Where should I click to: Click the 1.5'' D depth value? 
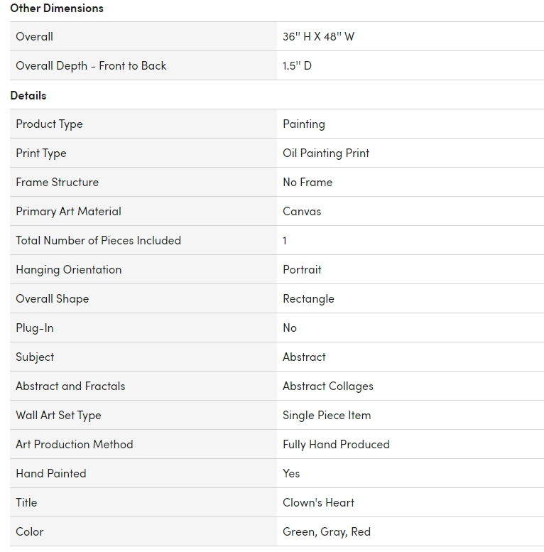click(x=297, y=66)
